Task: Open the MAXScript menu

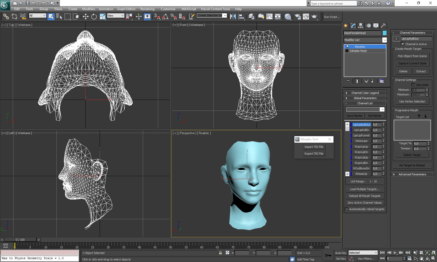Action: point(189,9)
